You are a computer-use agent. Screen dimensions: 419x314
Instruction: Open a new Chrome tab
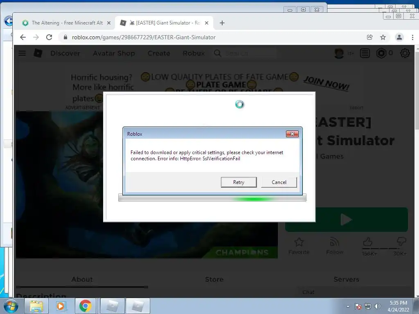coord(222,23)
